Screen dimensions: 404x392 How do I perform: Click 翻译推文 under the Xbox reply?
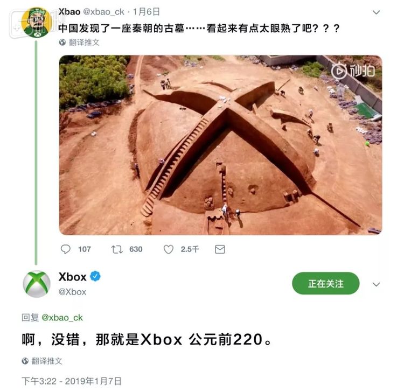coord(47,361)
